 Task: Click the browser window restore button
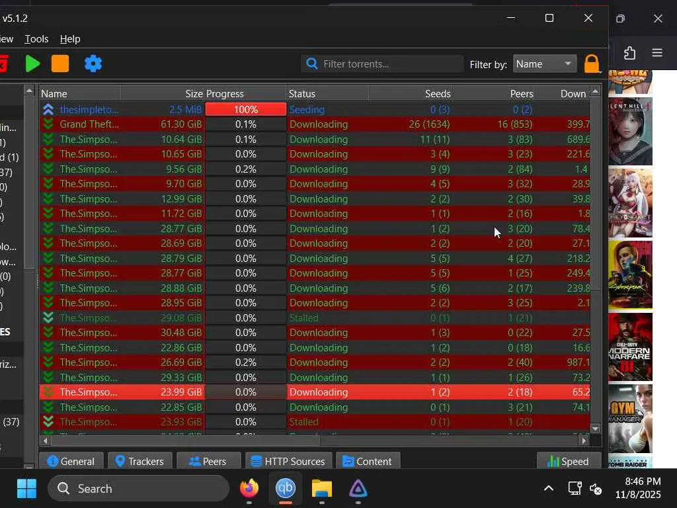click(x=620, y=19)
